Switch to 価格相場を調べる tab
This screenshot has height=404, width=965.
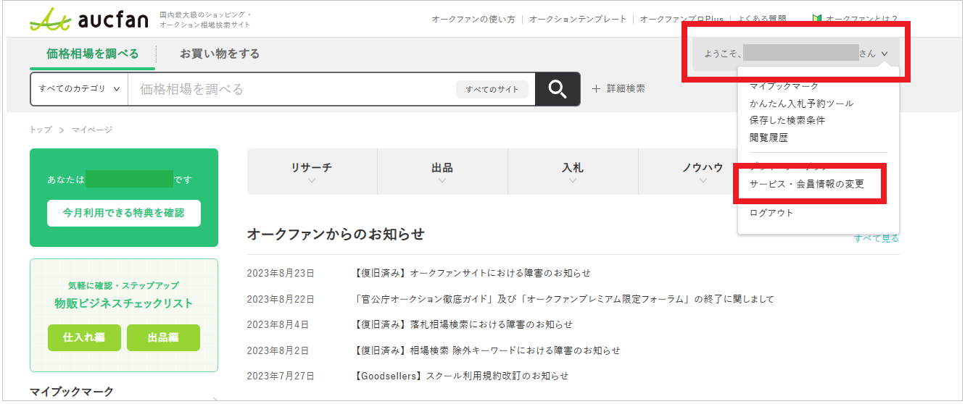[x=92, y=54]
